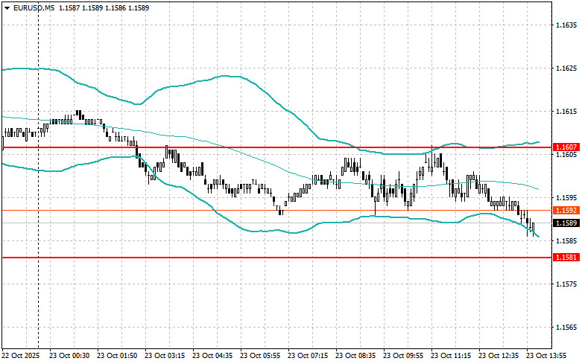Select the red 1.1581 price level label
The height and width of the screenshot is (364, 582).
(x=566, y=258)
